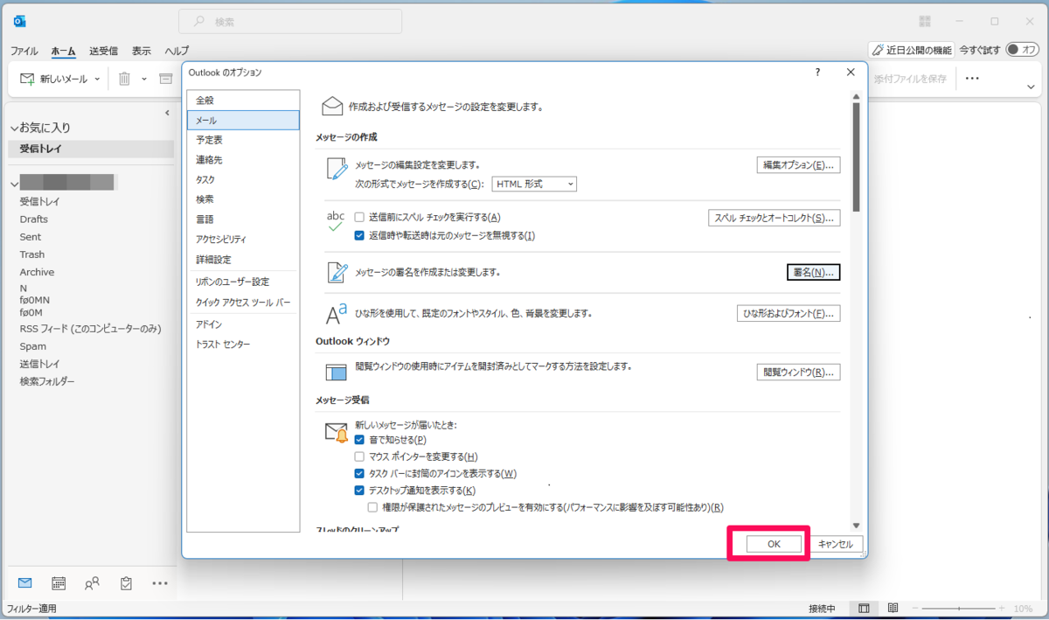Open Editor Options button
The image size is (1049, 620).
pos(798,164)
